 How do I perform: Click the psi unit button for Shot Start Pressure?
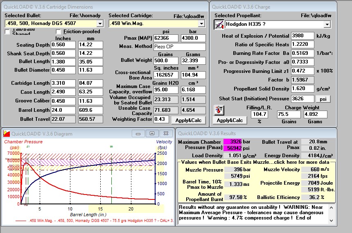(x=323, y=99)
